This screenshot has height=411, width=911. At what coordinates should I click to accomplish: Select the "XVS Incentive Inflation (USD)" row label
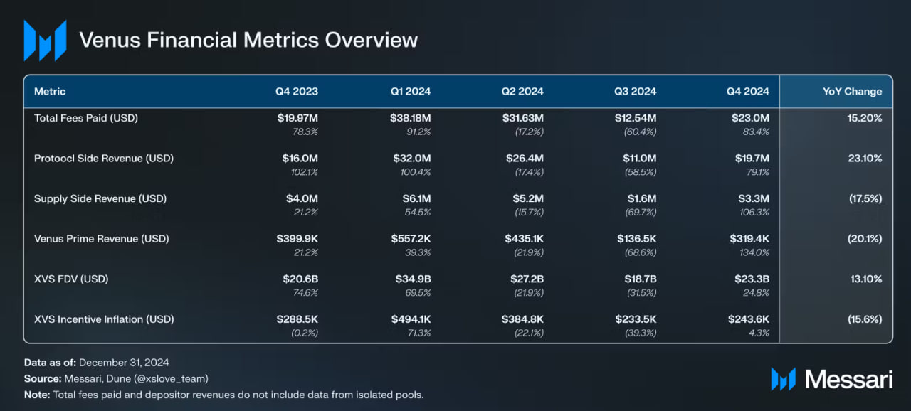(x=104, y=319)
